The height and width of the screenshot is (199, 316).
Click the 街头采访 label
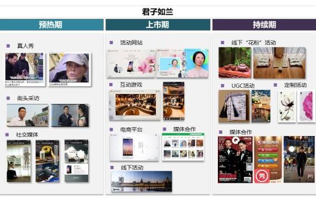[28, 98]
